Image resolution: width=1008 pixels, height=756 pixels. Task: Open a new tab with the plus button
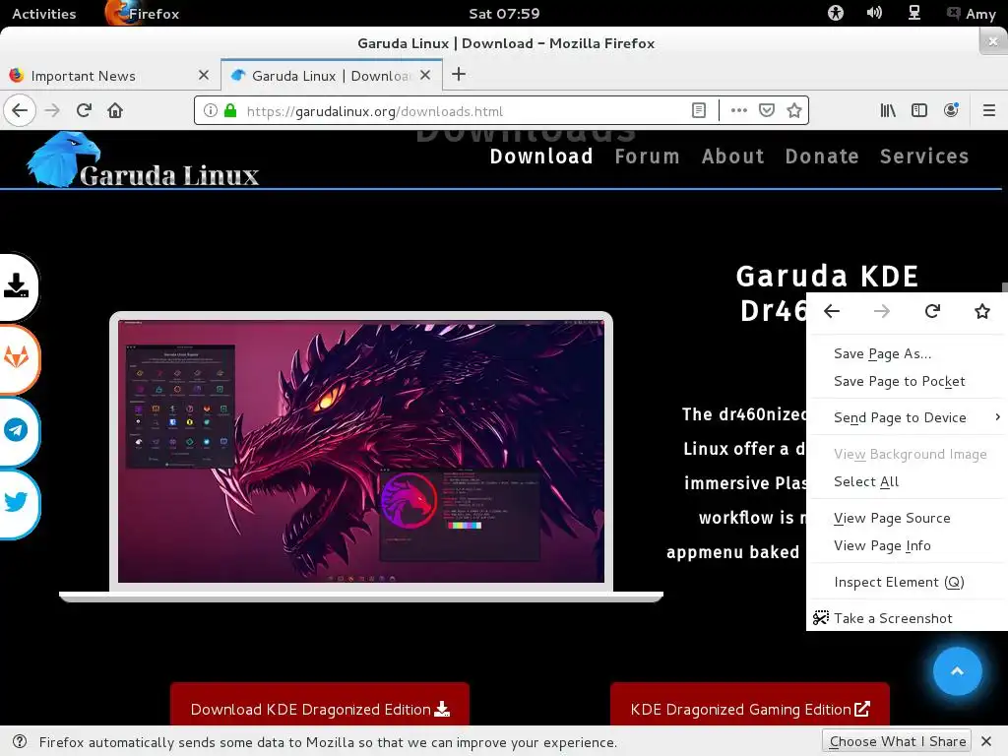click(459, 75)
